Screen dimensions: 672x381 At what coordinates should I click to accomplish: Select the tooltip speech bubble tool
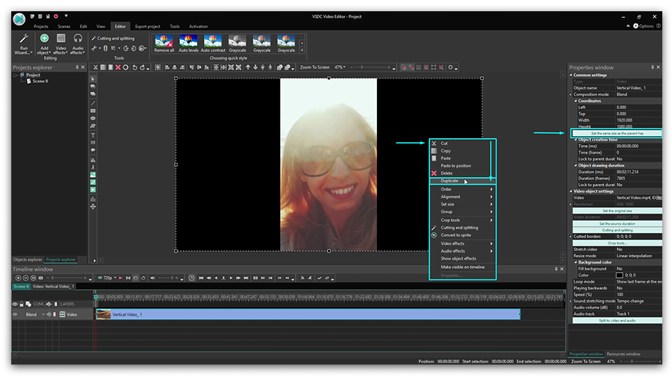[93, 150]
